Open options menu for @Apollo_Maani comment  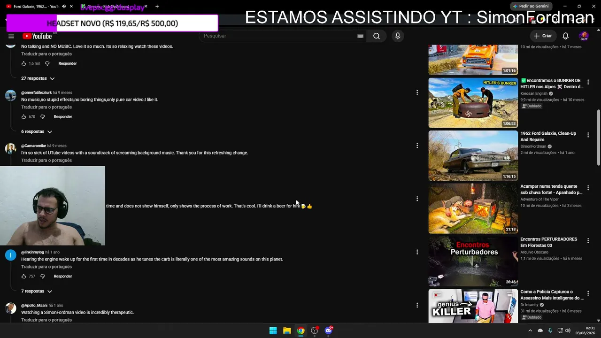pyautogui.click(x=417, y=305)
